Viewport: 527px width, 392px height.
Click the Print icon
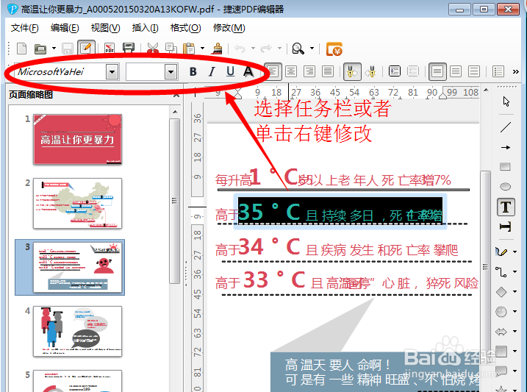click(129, 49)
